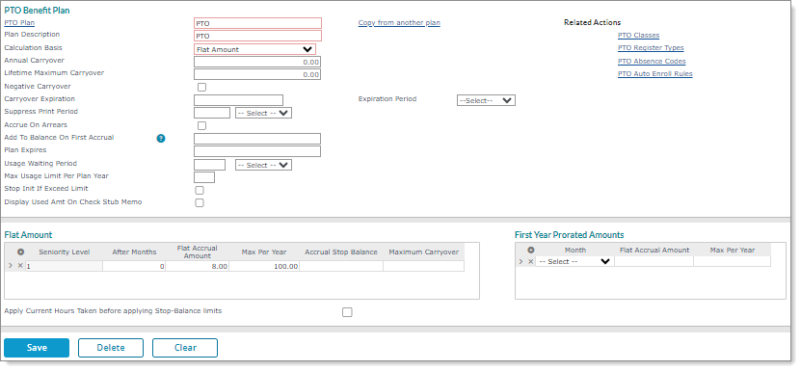Open the Calculation Basis dropdown

coord(254,49)
